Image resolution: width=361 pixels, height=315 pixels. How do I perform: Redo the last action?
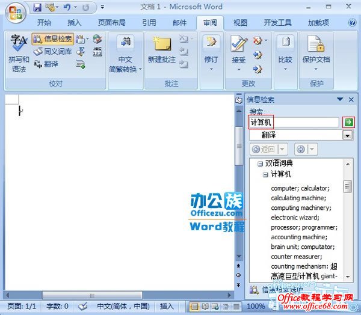(86, 8)
